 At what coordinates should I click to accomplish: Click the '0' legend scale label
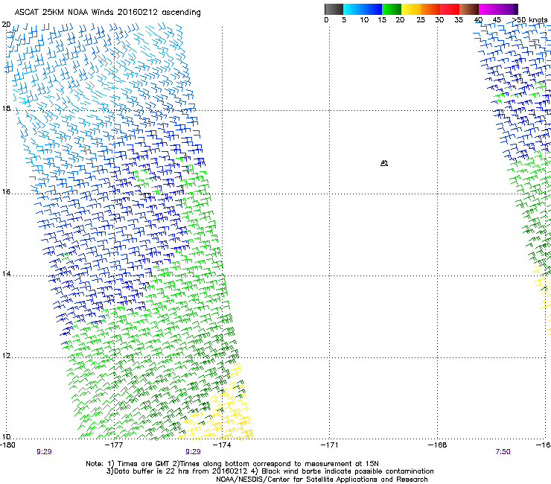click(326, 20)
